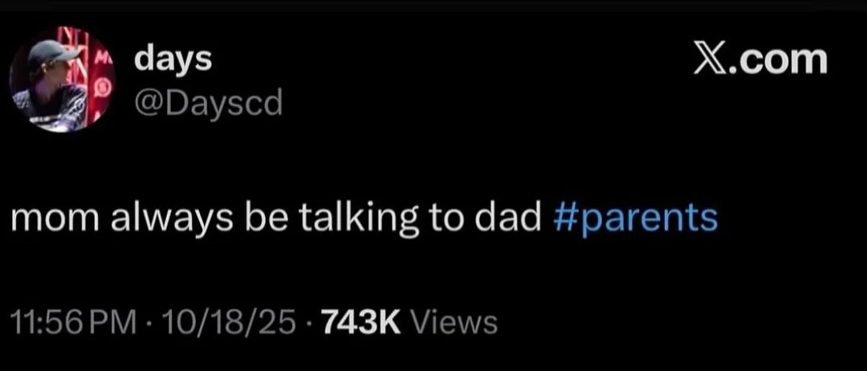867x371 pixels.
Task: Open the display name "days"
Action: (x=173, y=59)
